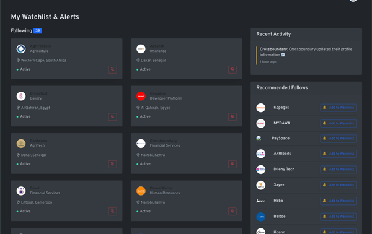Image resolution: width=372 pixels, height=234 pixels.
Task: Open the Breadfast logo thumbnail
Action: point(21,96)
